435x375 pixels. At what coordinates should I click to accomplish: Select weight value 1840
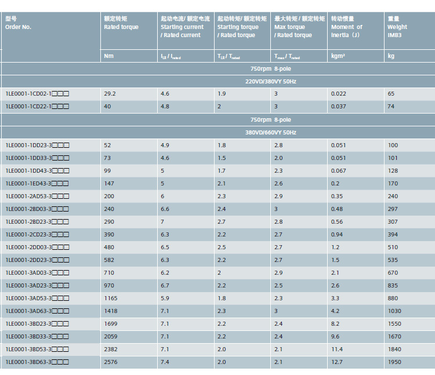pyautogui.click(x=394, y=349)
